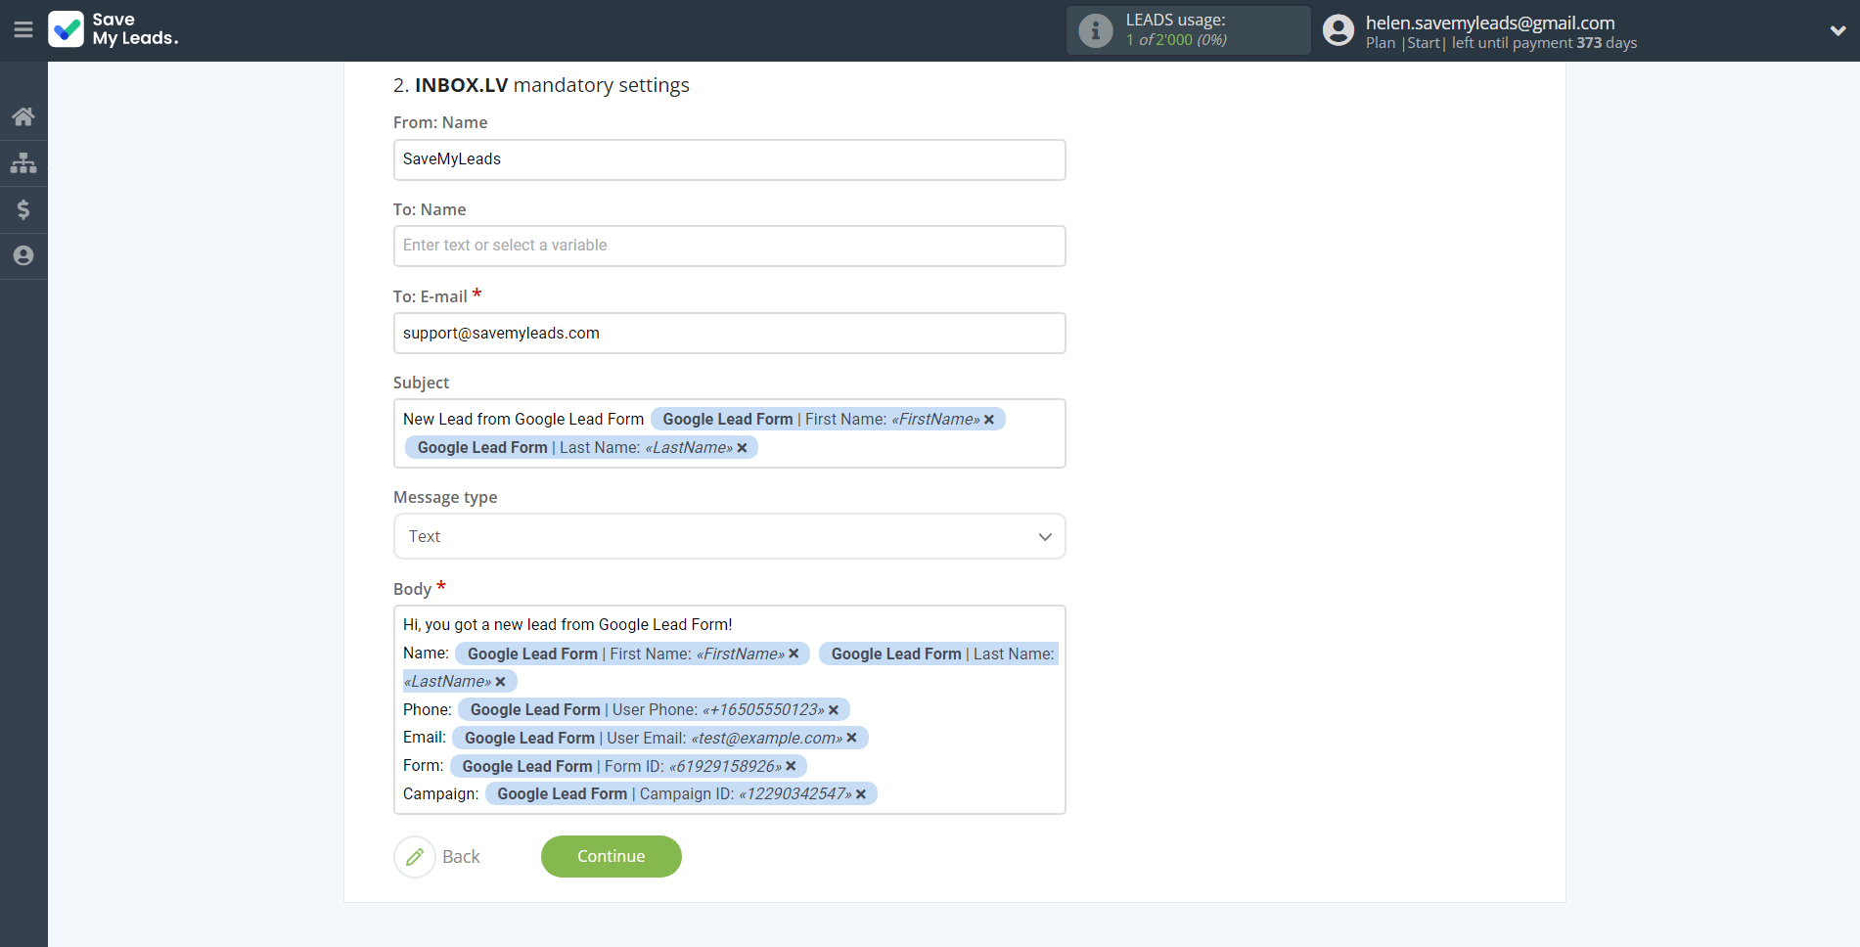Open the Home sidebar icon
Viewport: 1860px width, 947px height.
23,116
